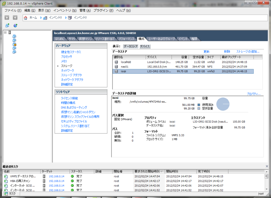Click the green 完了 status icon for HBA rescan
This screenshot has height=198, width=271.
pos(72,181)
